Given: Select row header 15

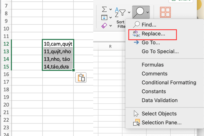Looking at the screenshot, I should tap(6, 67).
